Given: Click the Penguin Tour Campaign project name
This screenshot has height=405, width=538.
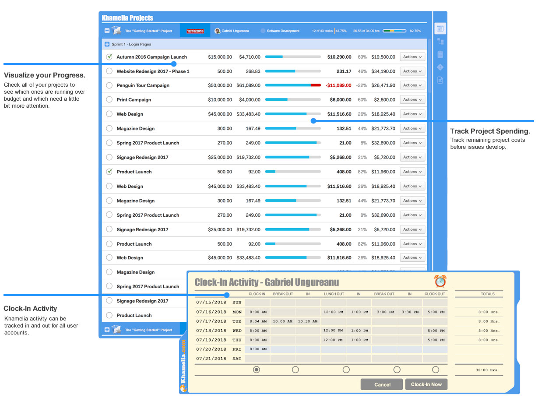Looking at the screenshot, I should (x=143, y=85).
